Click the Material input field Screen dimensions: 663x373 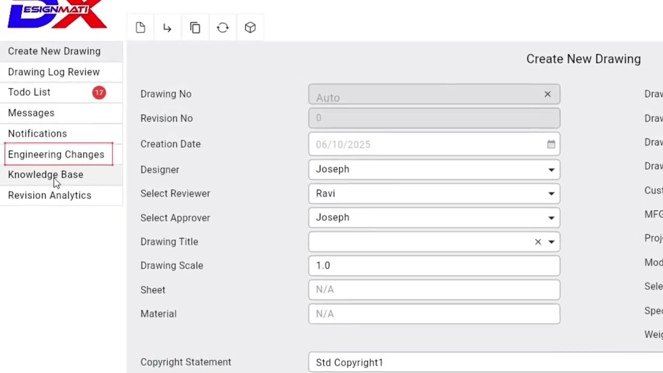point(434,314)
